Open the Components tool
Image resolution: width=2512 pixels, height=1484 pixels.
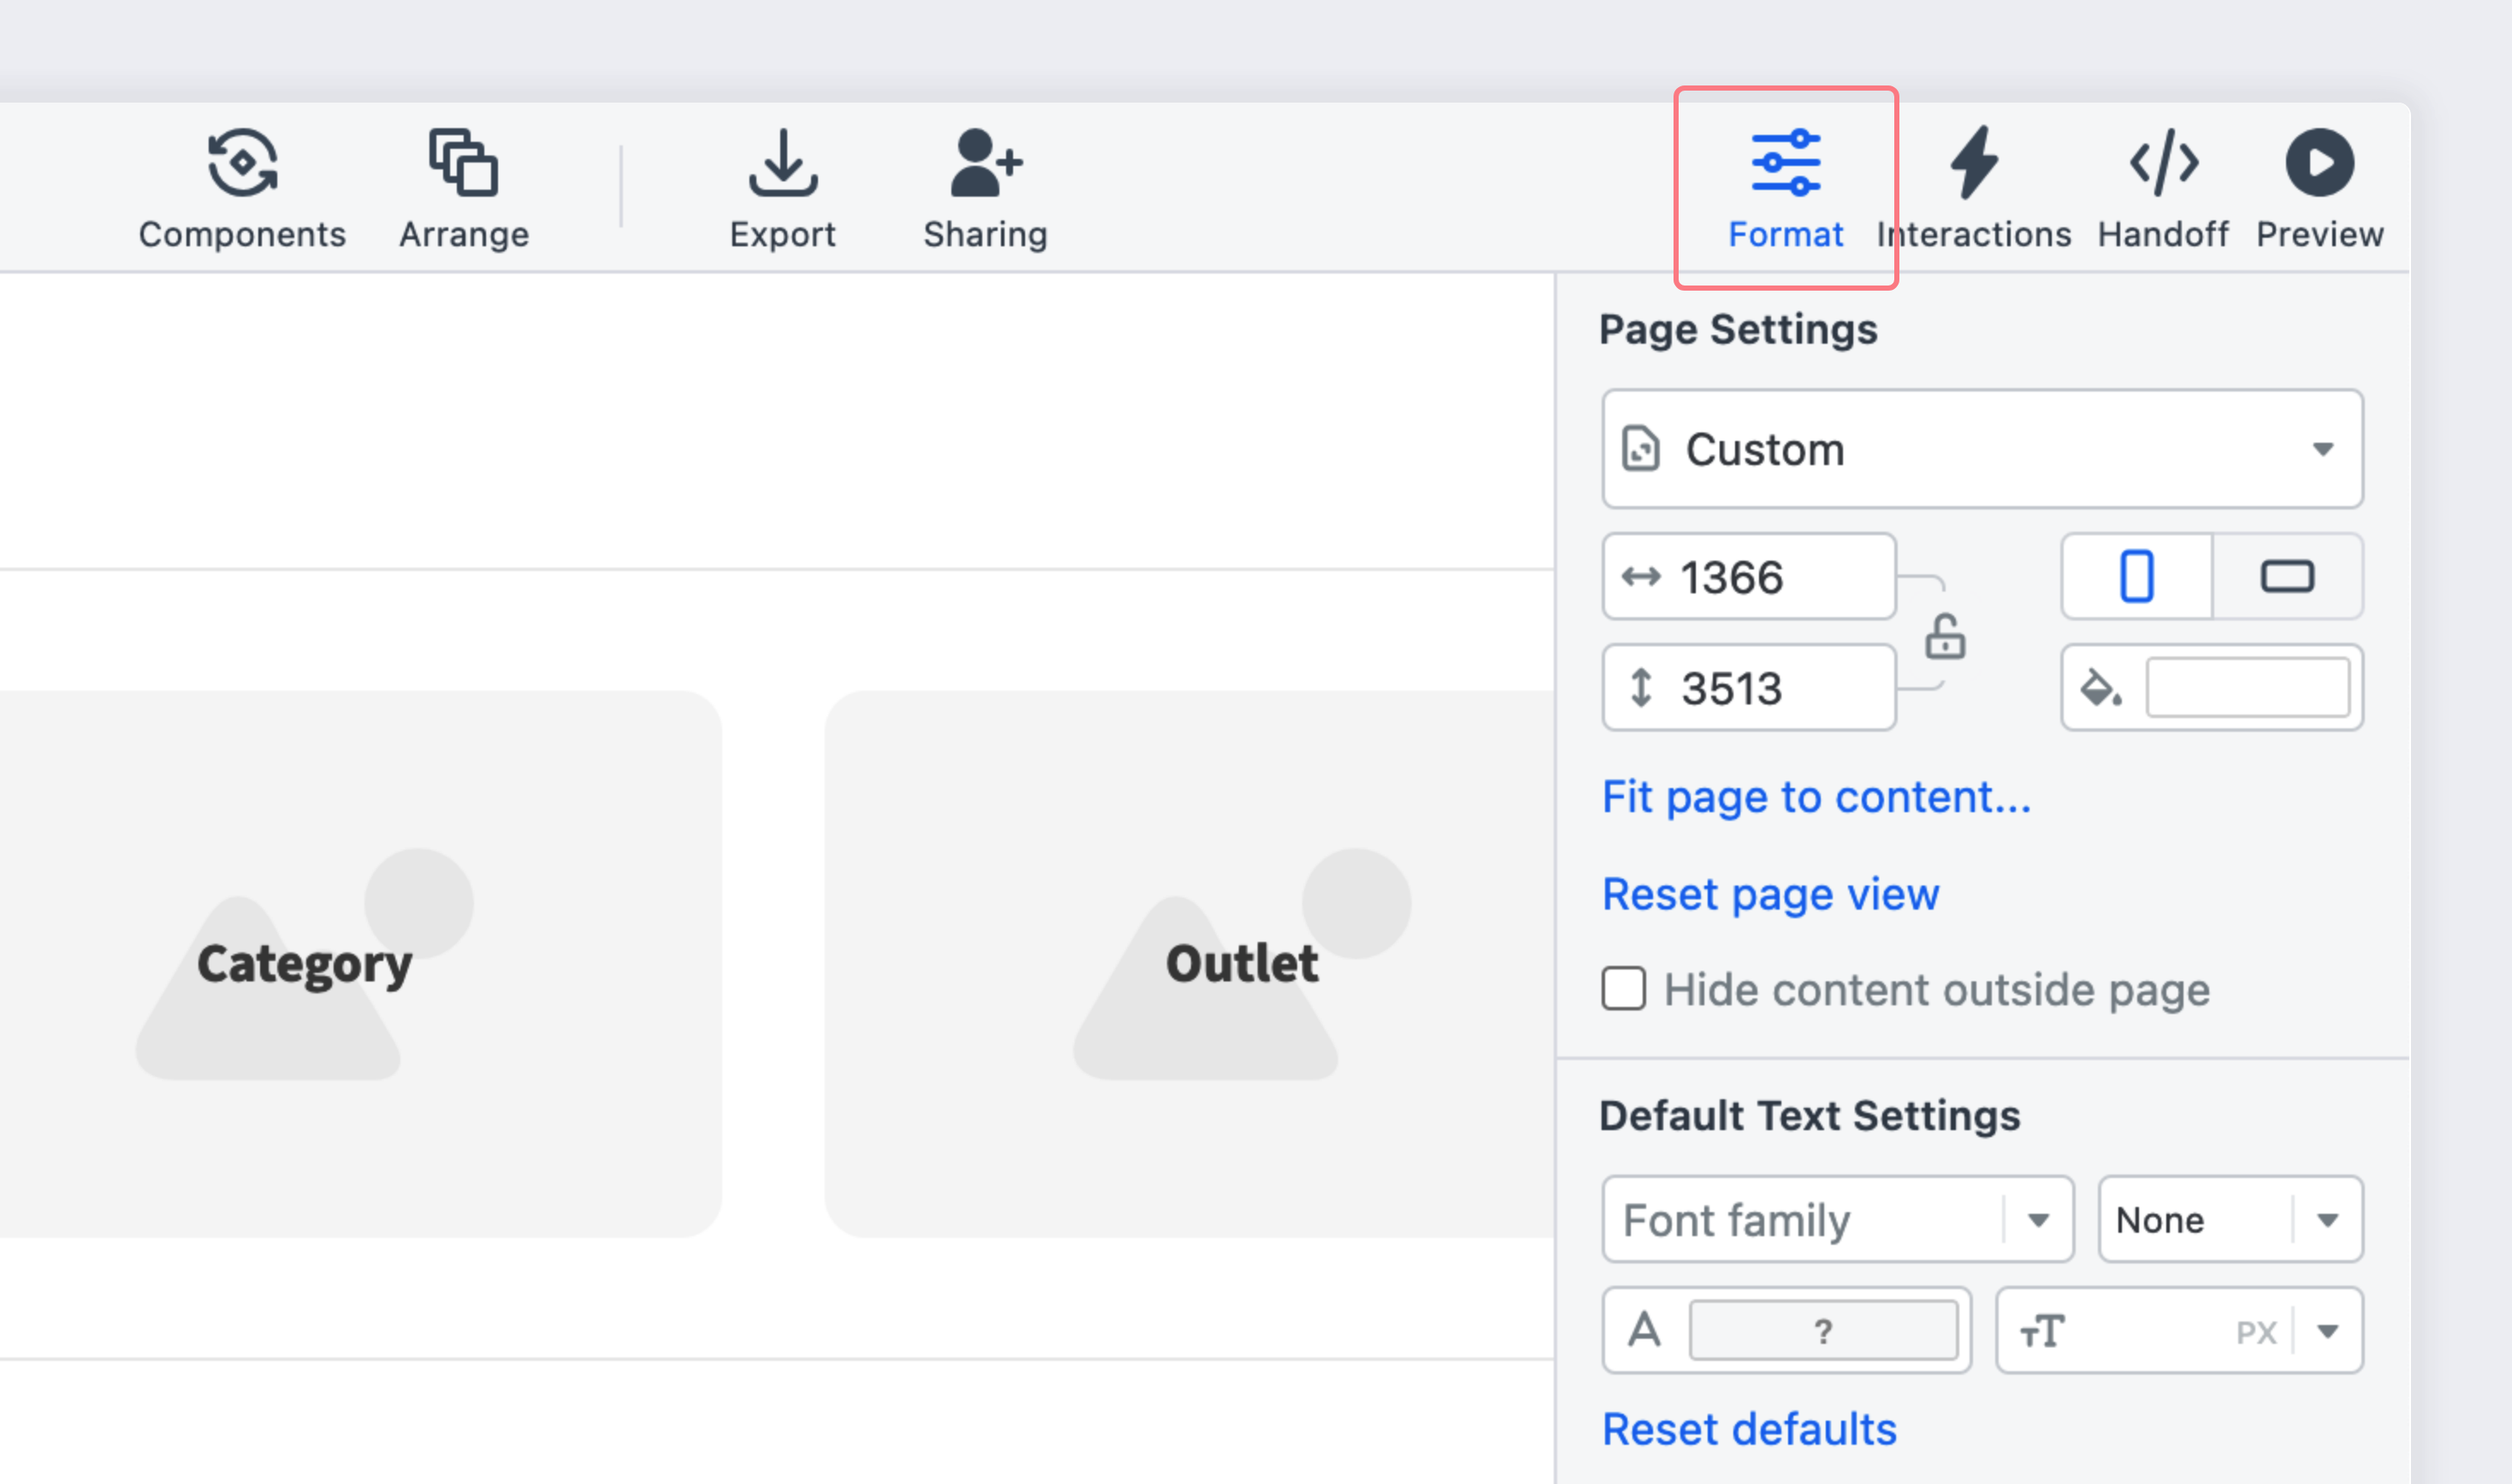tap(242, 188)
